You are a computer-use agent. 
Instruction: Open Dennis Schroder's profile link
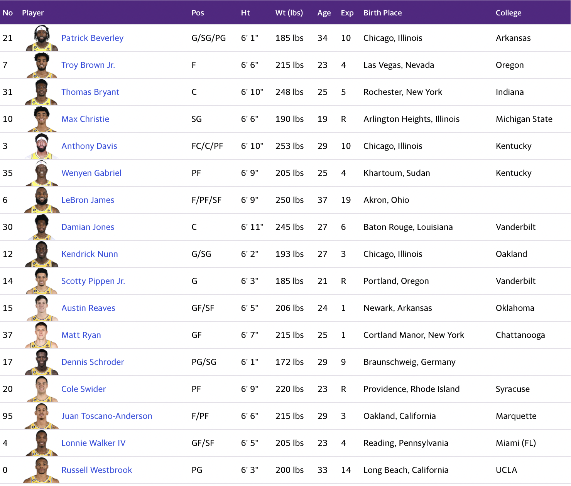coord(93,362)
